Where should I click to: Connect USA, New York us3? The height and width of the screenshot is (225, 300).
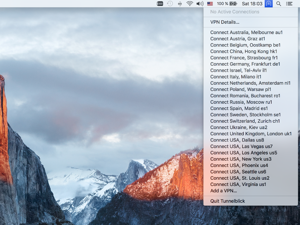pos(251,159)
